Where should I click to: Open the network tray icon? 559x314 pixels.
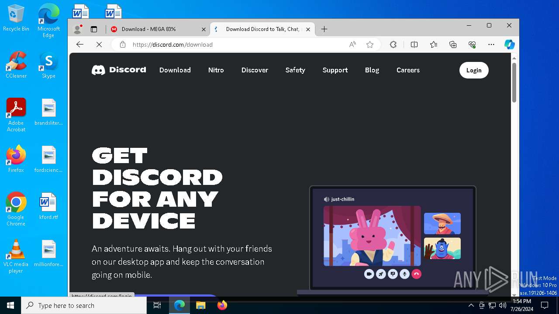[492, 305]
